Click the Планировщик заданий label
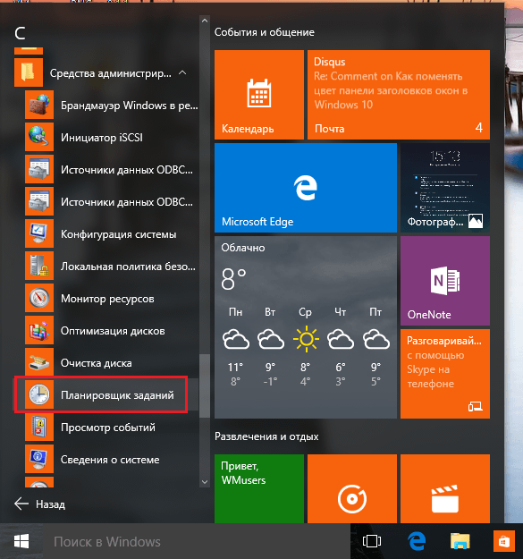523x559 pixels. point(117,395)
